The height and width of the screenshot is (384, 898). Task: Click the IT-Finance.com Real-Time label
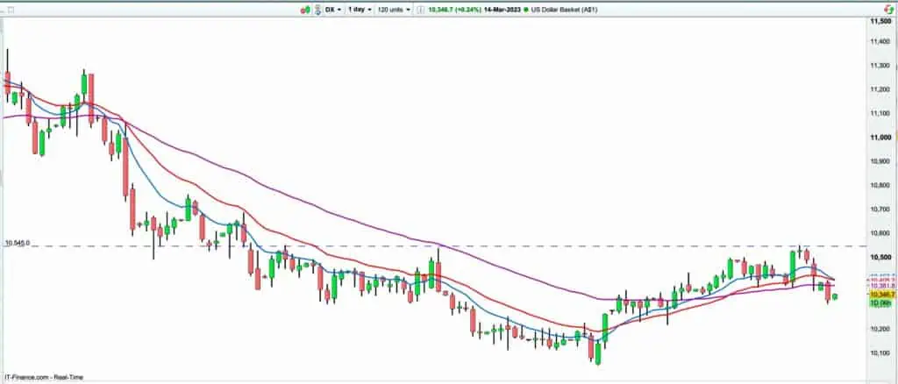tap(43, 377)
